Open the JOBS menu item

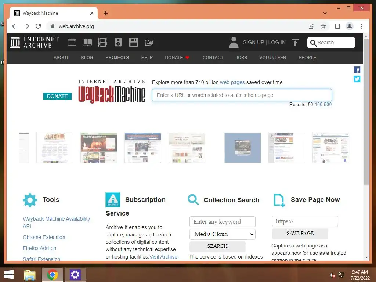tap(241, 58)
